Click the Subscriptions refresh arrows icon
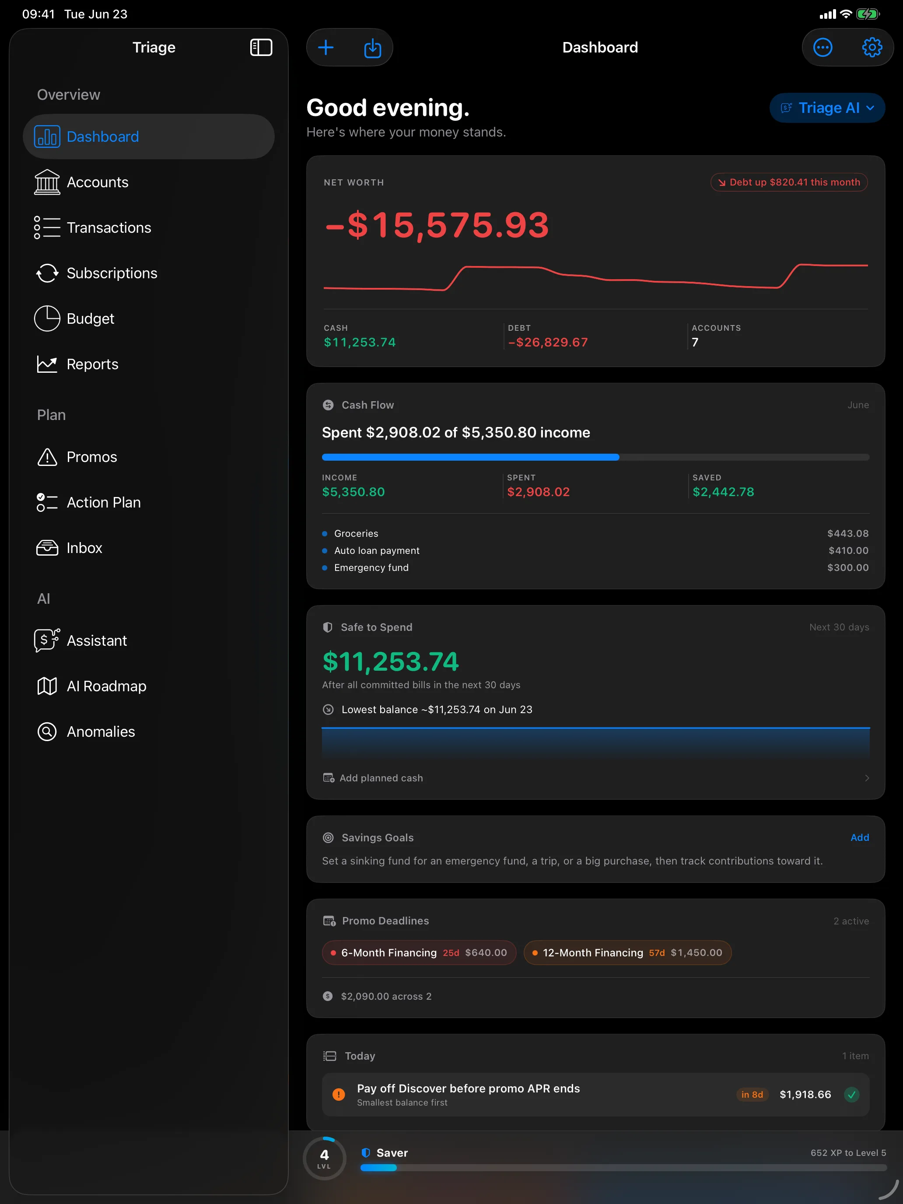This screenshot has width=903, height=1204. click(x=47, y=273)
